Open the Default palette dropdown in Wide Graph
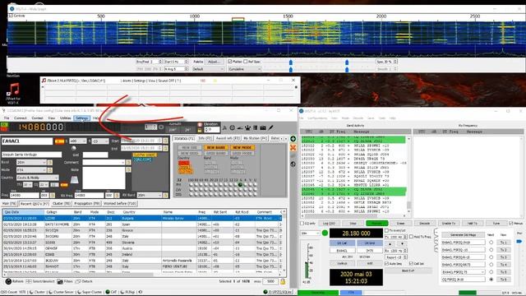Image resolution: width=526 pixels, height=296 pixels. click(x=208, y=69)
